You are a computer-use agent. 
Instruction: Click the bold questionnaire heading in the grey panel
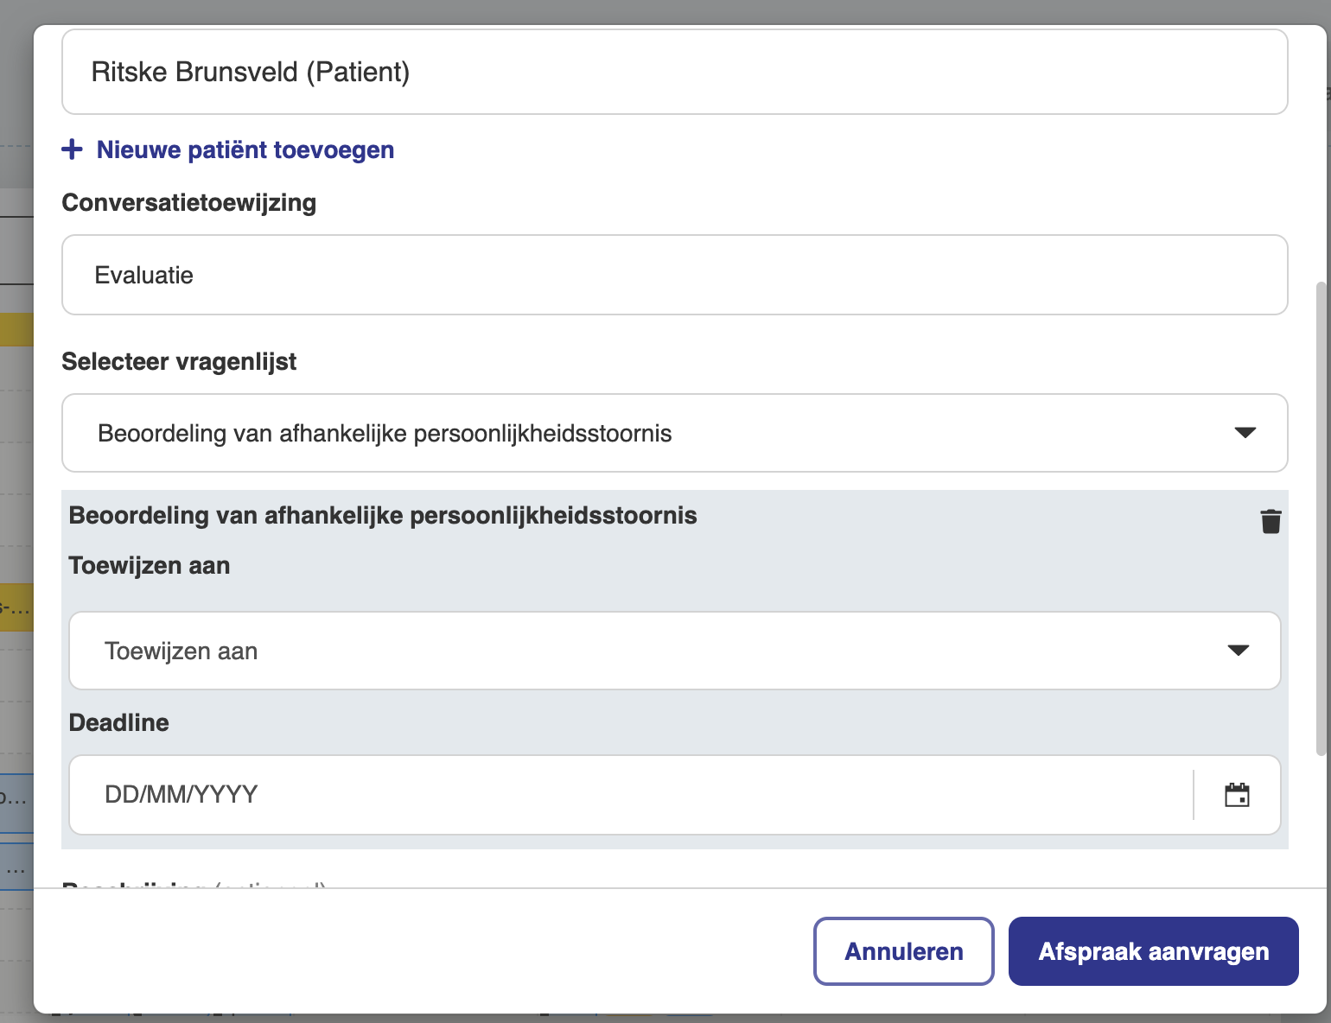383,516
